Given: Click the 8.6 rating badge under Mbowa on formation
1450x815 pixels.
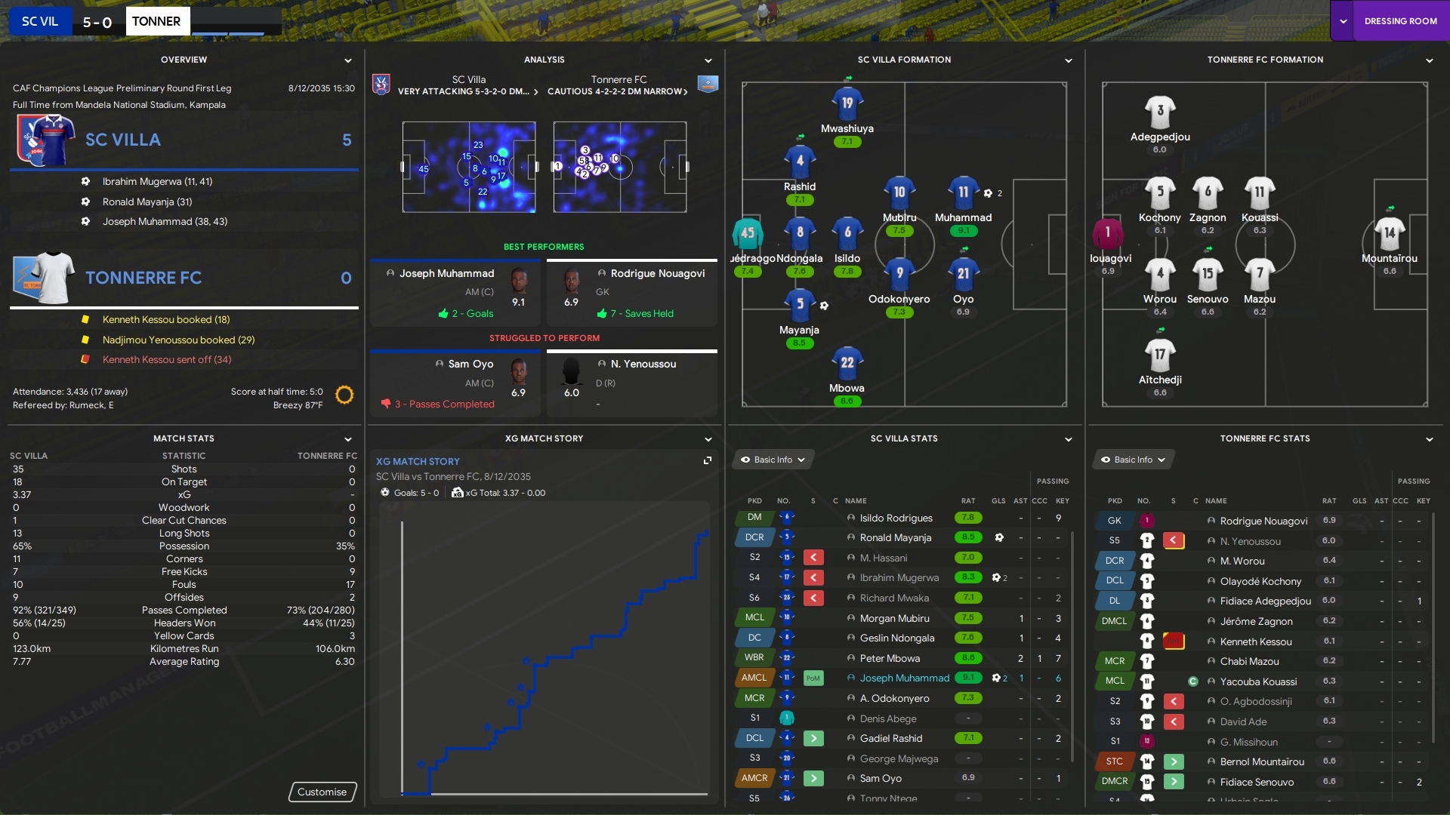Looking at the screenshot, I should tap(847, 401).
